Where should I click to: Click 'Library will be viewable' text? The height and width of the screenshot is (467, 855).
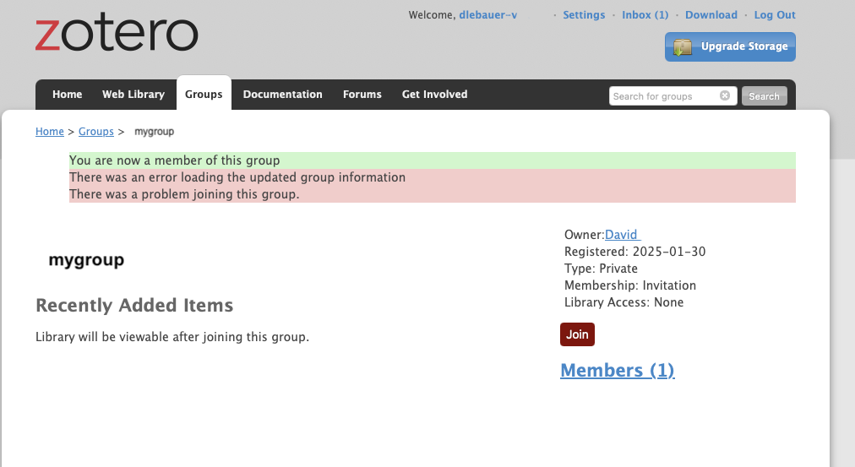(172, 337)
